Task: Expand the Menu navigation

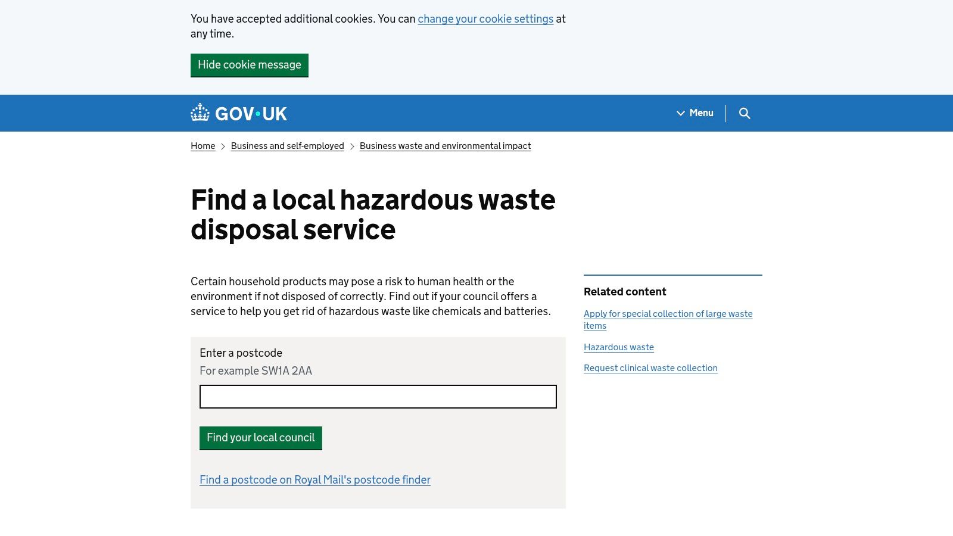Action: point(700,113)
